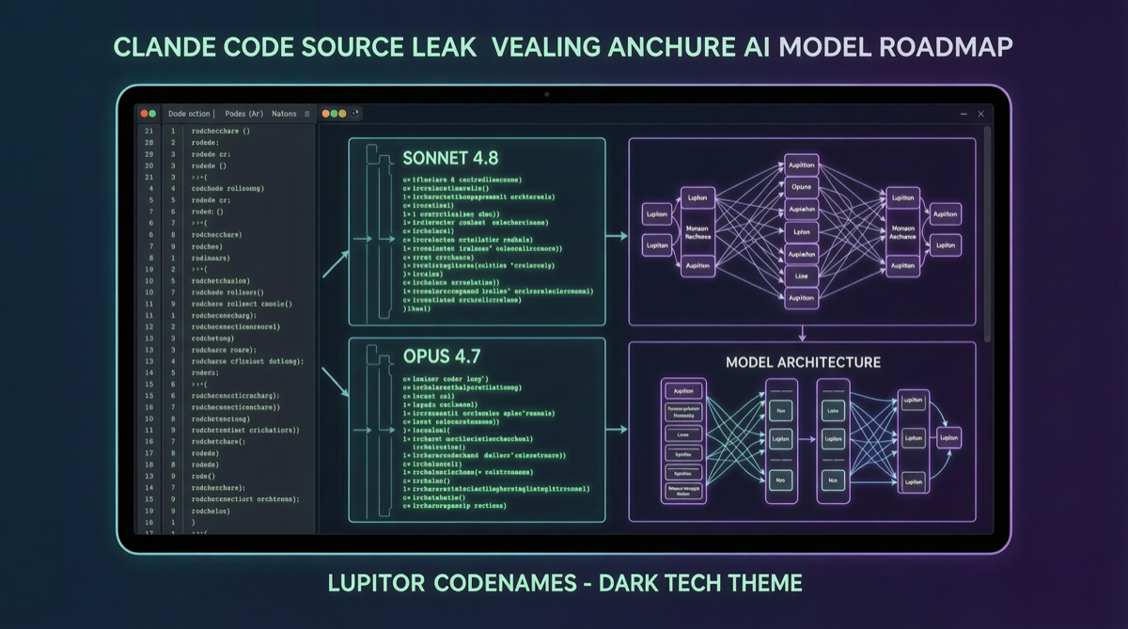Viewport: 1128px width, 629px height.
Task: Click the code line 'codchode rollsomg)'
Action: click(227, 188)
